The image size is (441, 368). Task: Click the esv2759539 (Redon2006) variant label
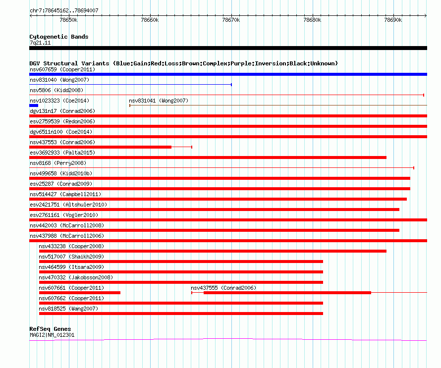62,121
